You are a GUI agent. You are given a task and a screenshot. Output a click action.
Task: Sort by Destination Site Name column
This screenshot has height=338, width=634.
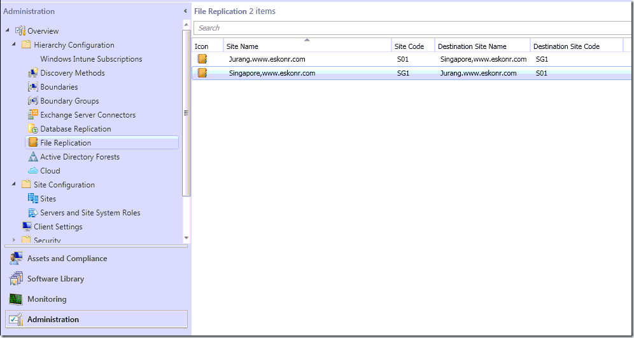483,46
